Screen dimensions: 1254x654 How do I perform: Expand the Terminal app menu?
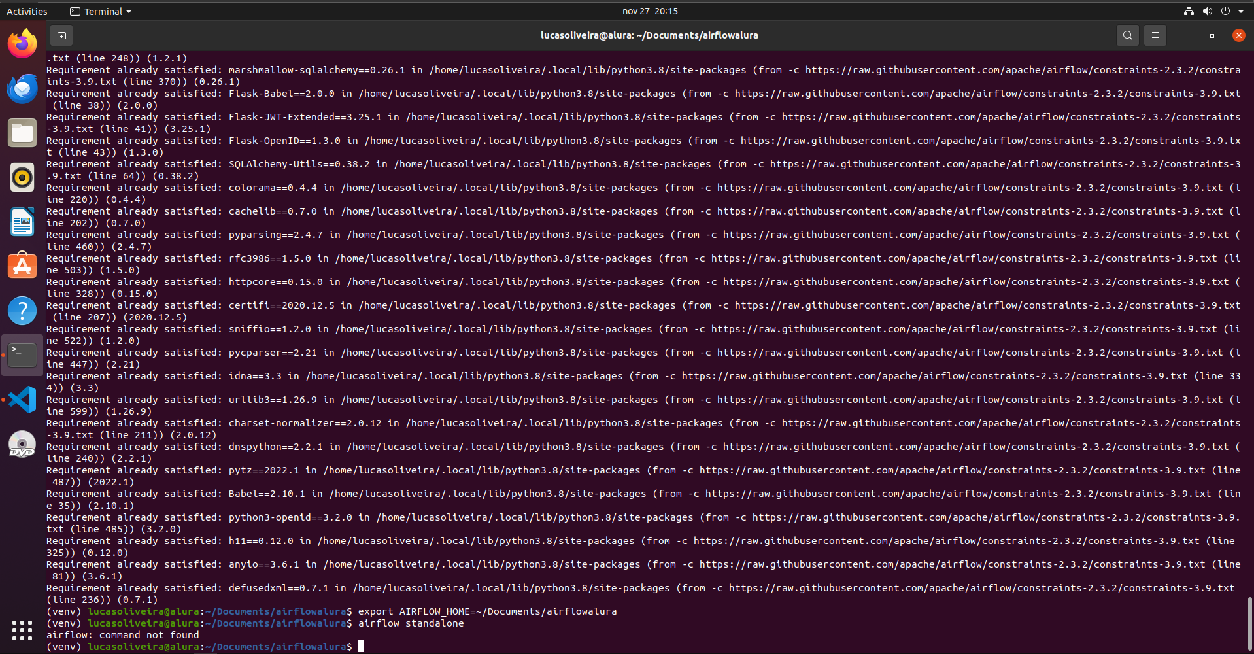coord(101,11)
